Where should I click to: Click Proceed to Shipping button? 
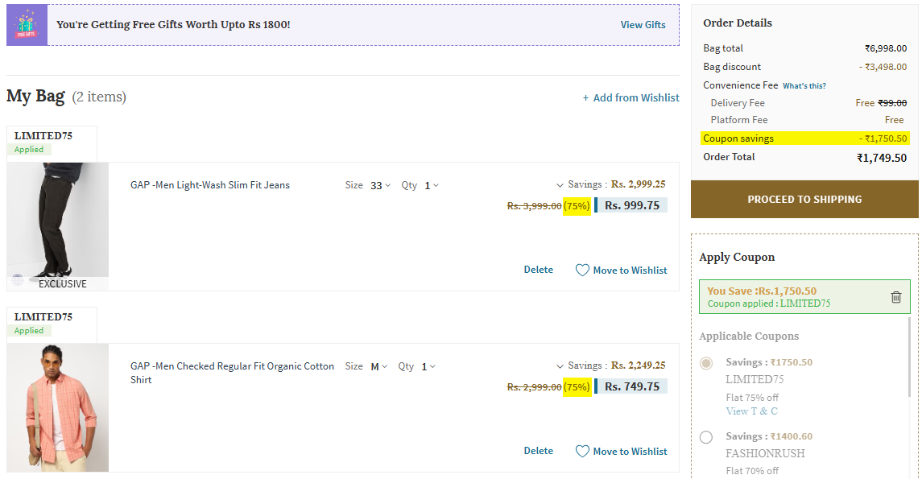pyautogui.click(x=804, y=199)
